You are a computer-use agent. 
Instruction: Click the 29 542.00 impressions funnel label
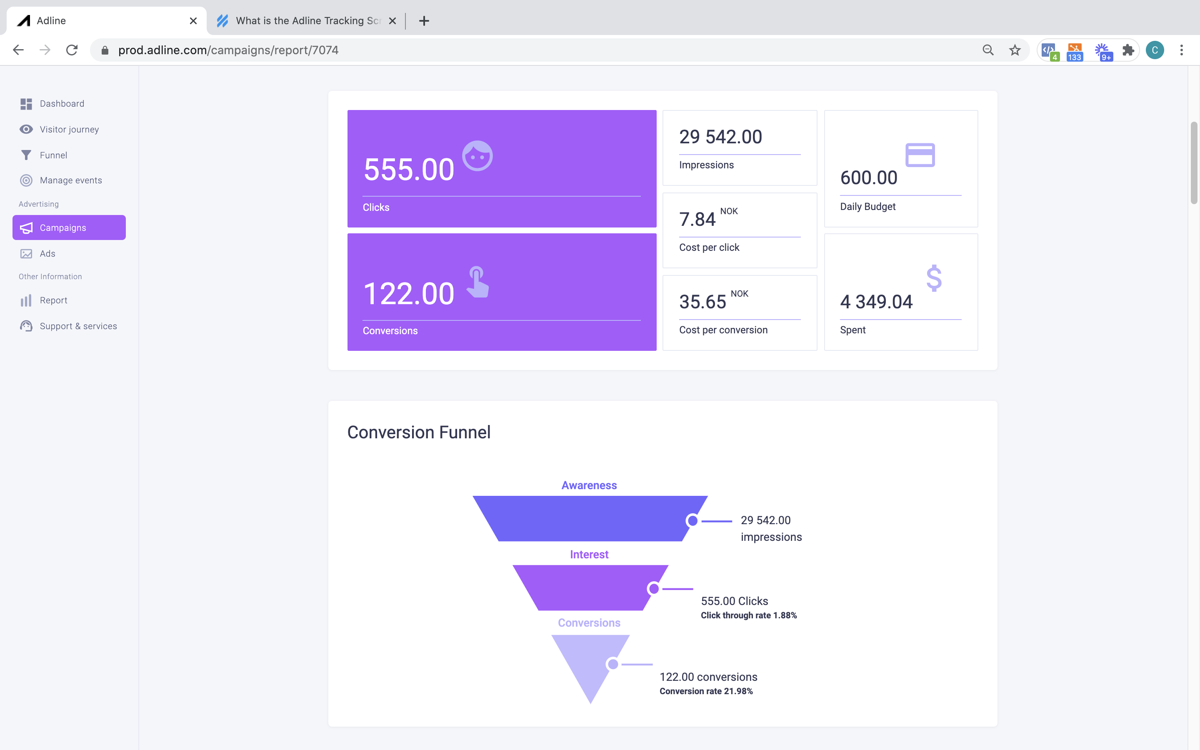(x=771, y=529)
